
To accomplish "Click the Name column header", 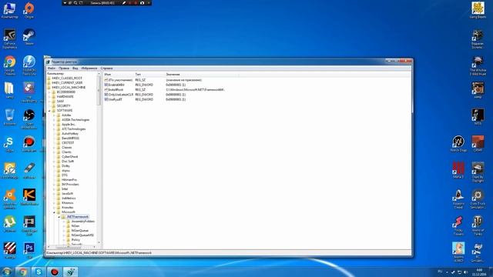I will click(119, 75).
